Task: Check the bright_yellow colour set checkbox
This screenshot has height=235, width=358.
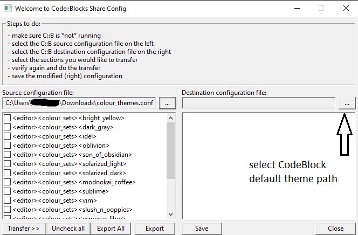Action: pos(8,118)
